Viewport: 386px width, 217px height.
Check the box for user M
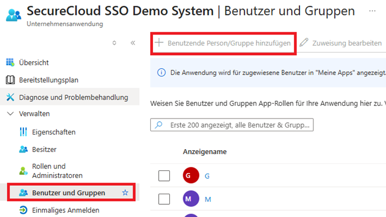[x=164, y=199]
